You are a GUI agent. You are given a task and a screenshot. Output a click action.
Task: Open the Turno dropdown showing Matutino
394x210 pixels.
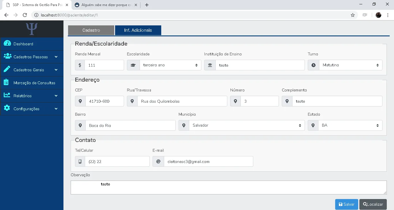pyautogui.click(x=350, y=65)
